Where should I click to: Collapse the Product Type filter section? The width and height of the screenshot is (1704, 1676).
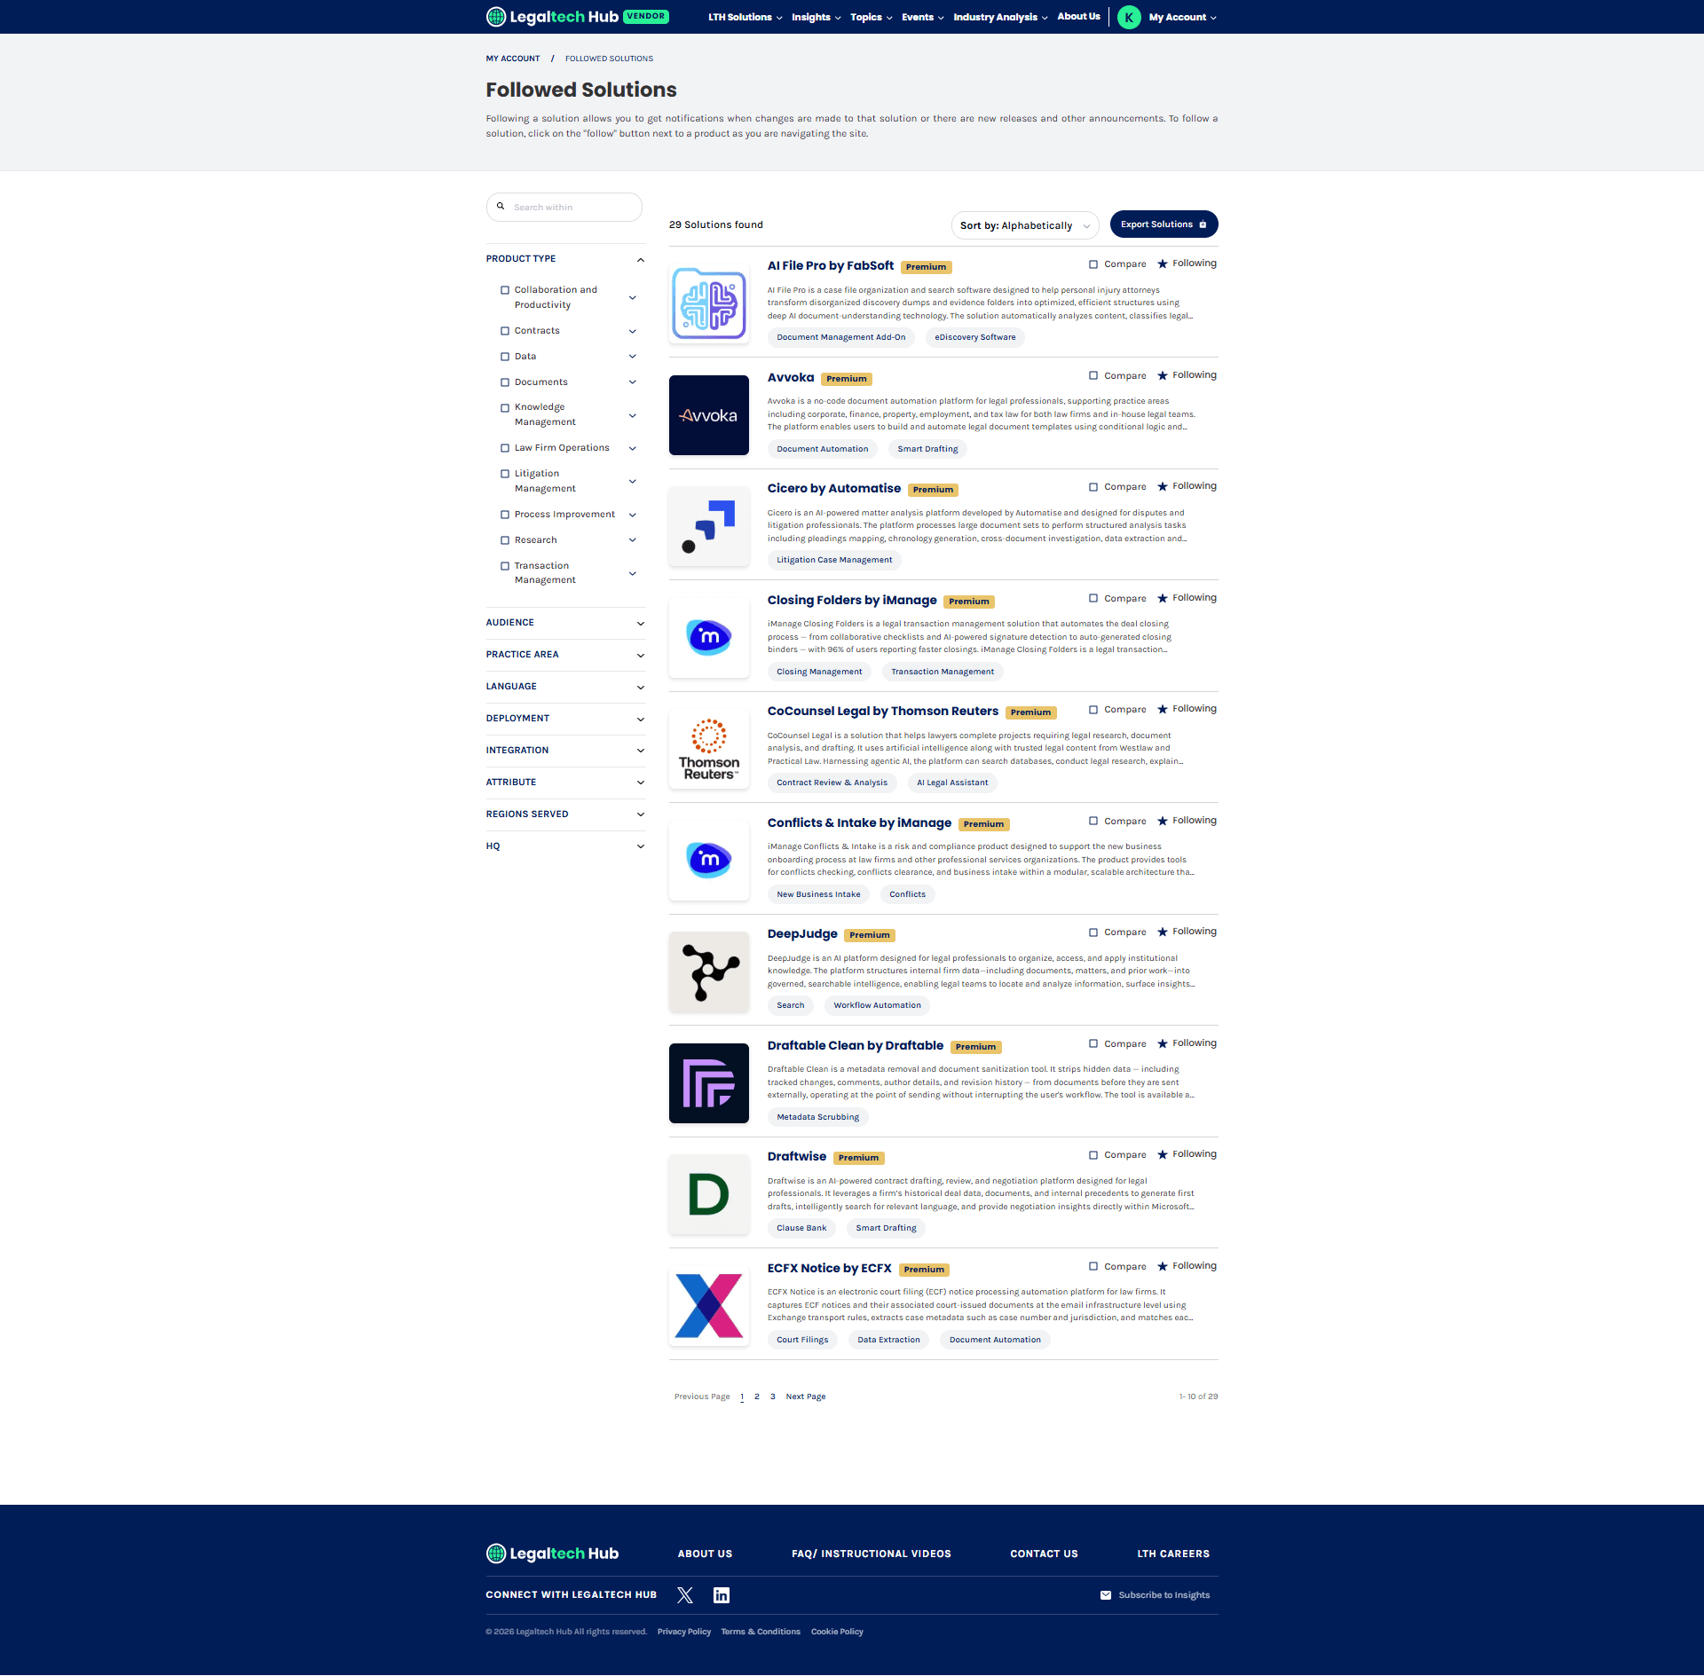pyautogui.click(x=565, y=259)
